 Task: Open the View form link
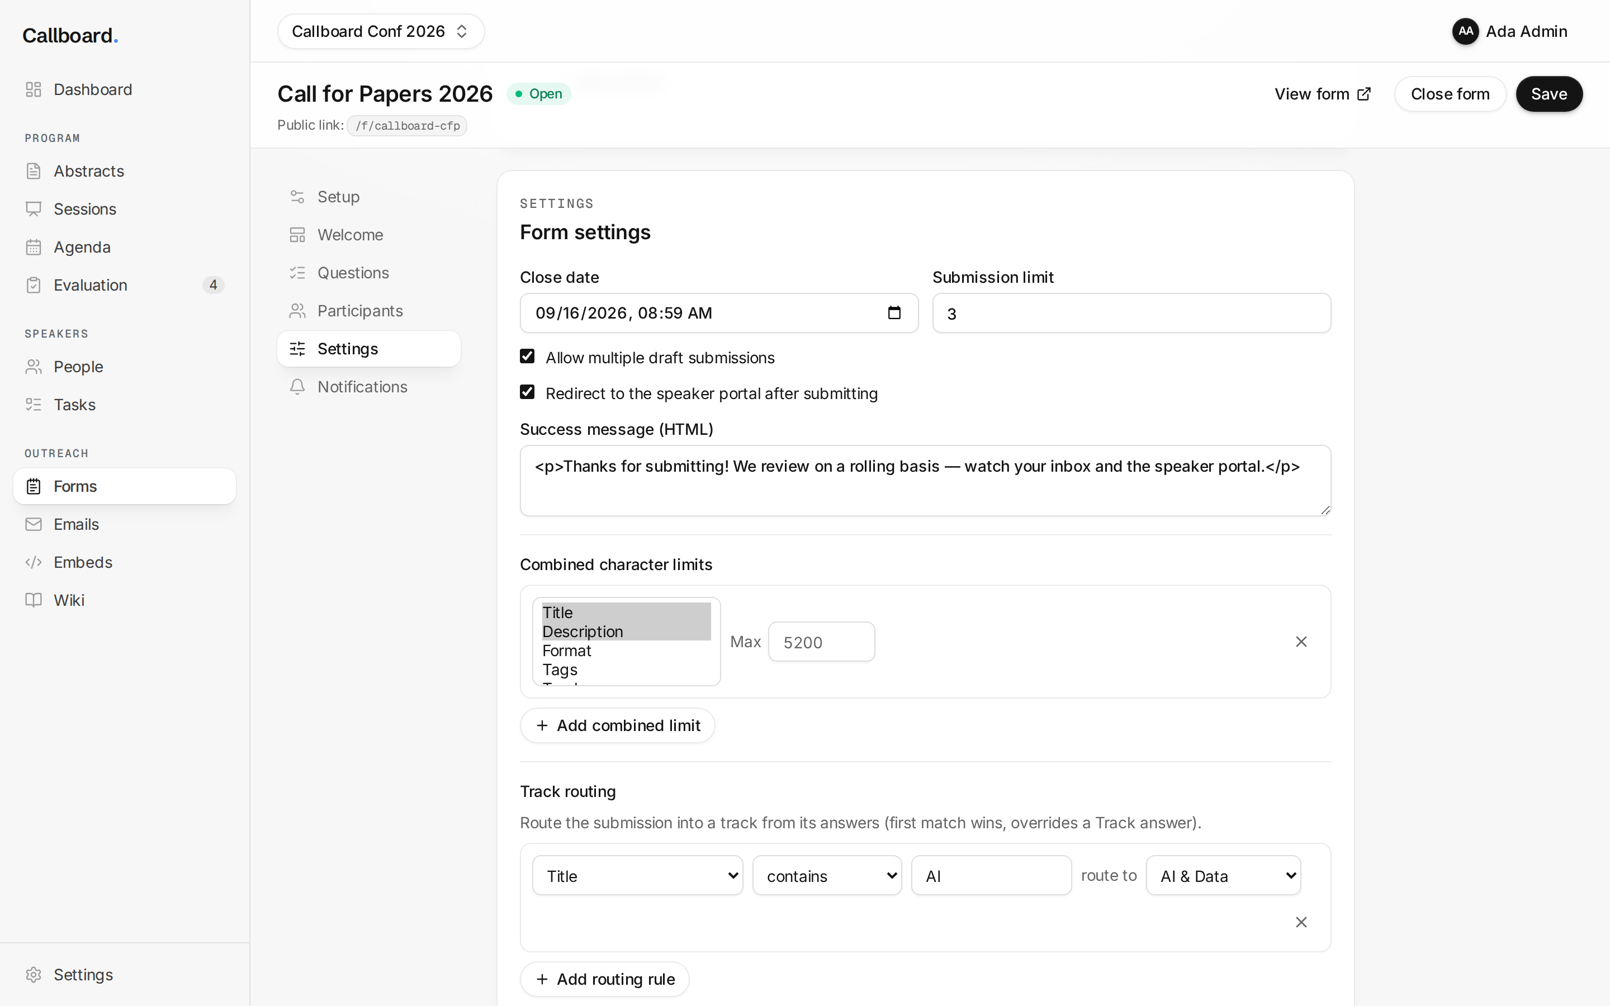coord(1323,94)
